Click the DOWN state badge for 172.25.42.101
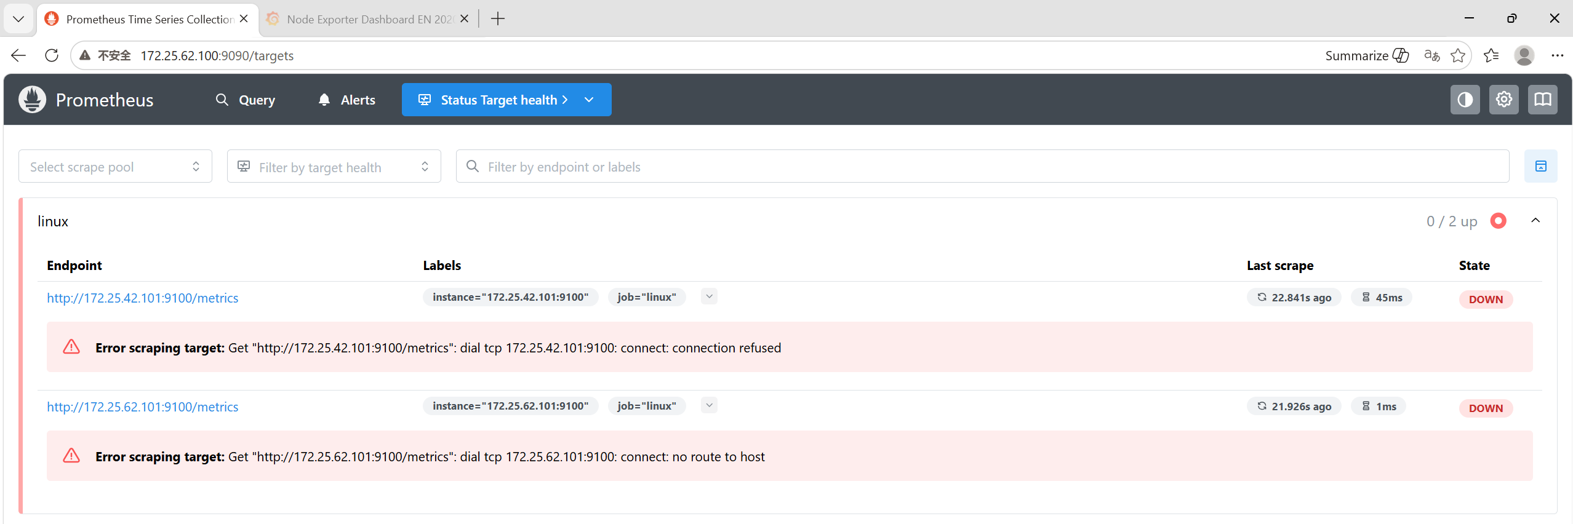The image size is (1573, 524). (x=1486, y=300)
